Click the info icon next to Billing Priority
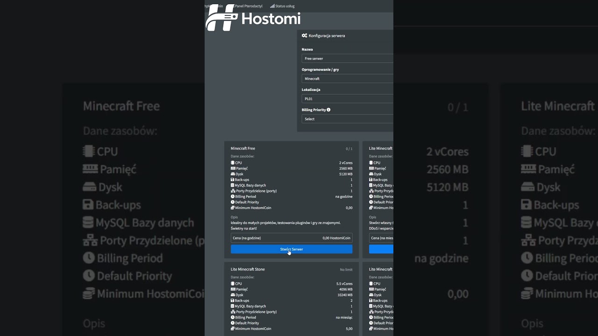Viewport: 598px width, 336px height. [328, 110]
